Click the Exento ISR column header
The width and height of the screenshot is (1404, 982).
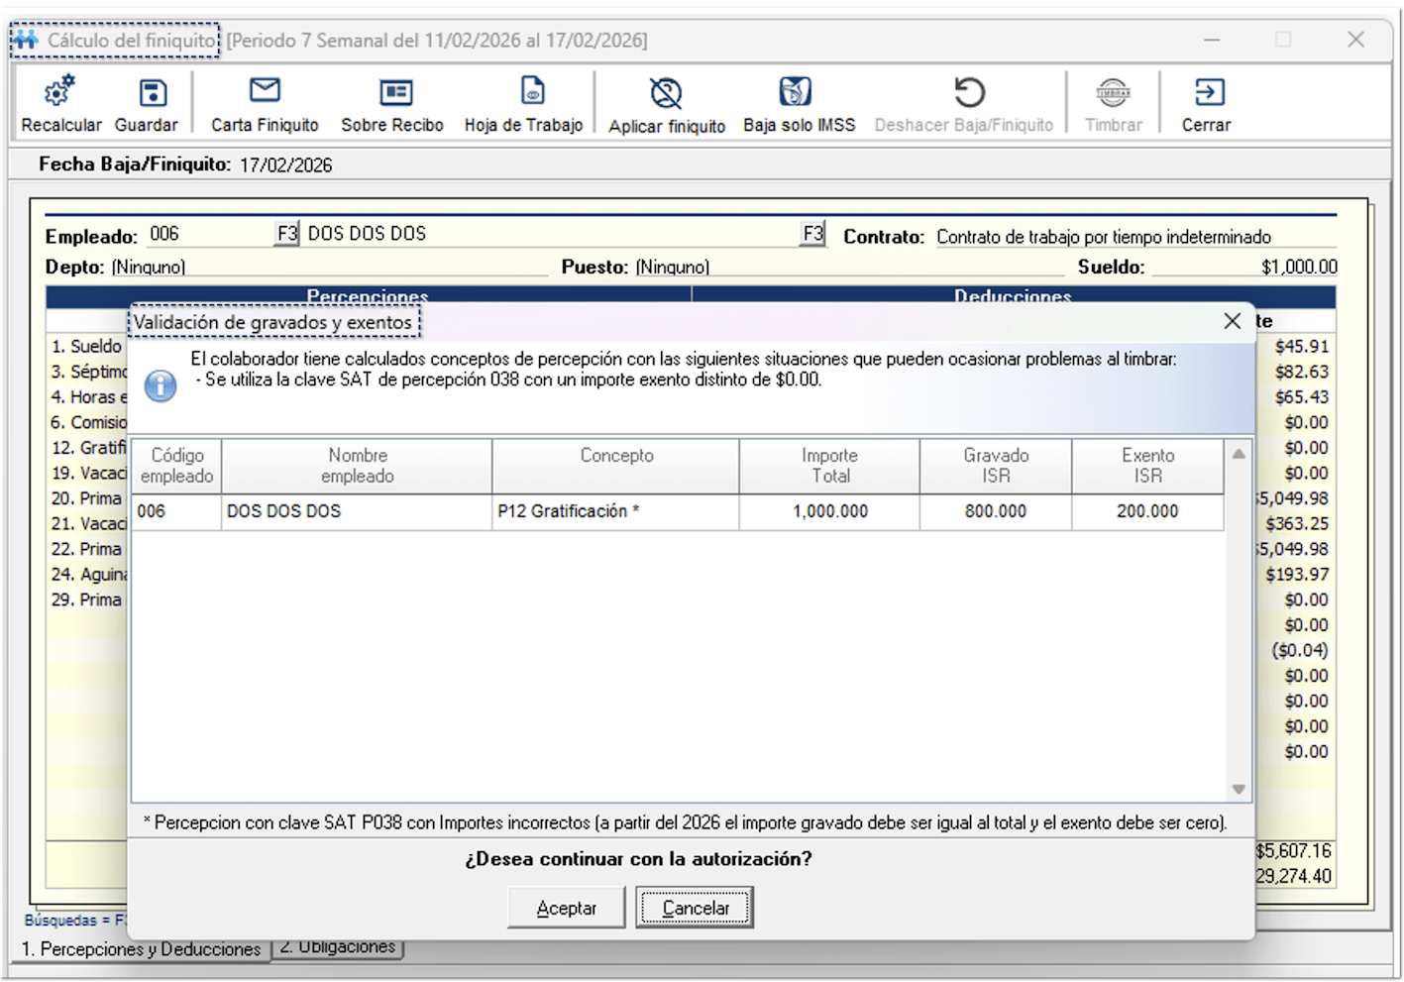point(1147,466)
